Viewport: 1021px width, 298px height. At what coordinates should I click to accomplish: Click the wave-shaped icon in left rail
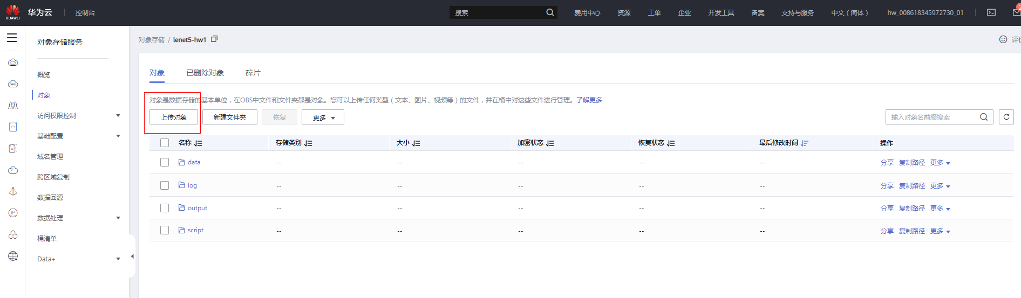pyautogui.click(x=13, y=105)
